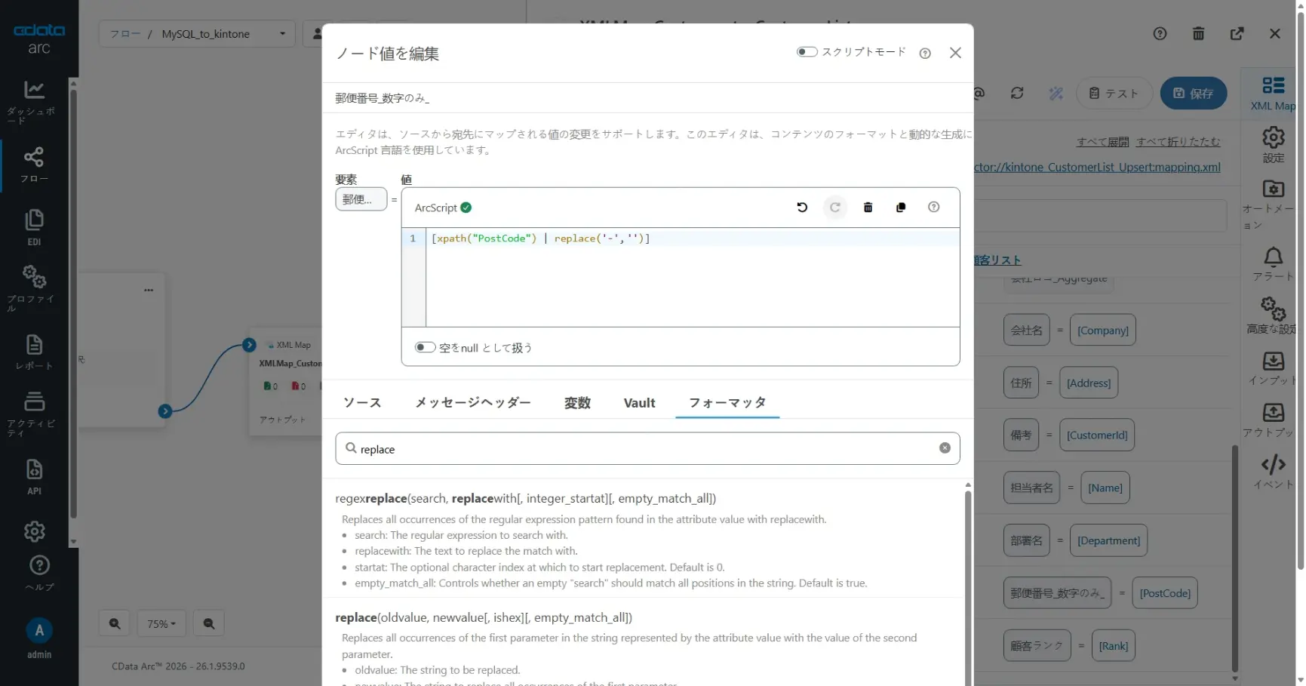1306x686 pixels.
Task: Copy the ArcScript expression
Action: pos(901,207)
